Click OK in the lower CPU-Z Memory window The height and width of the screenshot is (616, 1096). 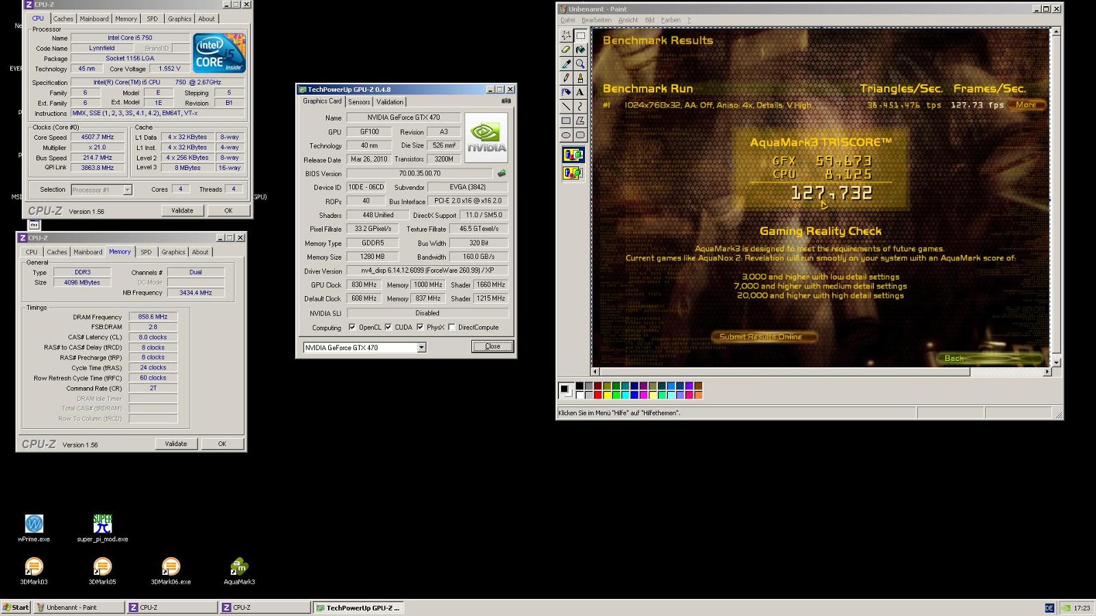tap(222, 444)
